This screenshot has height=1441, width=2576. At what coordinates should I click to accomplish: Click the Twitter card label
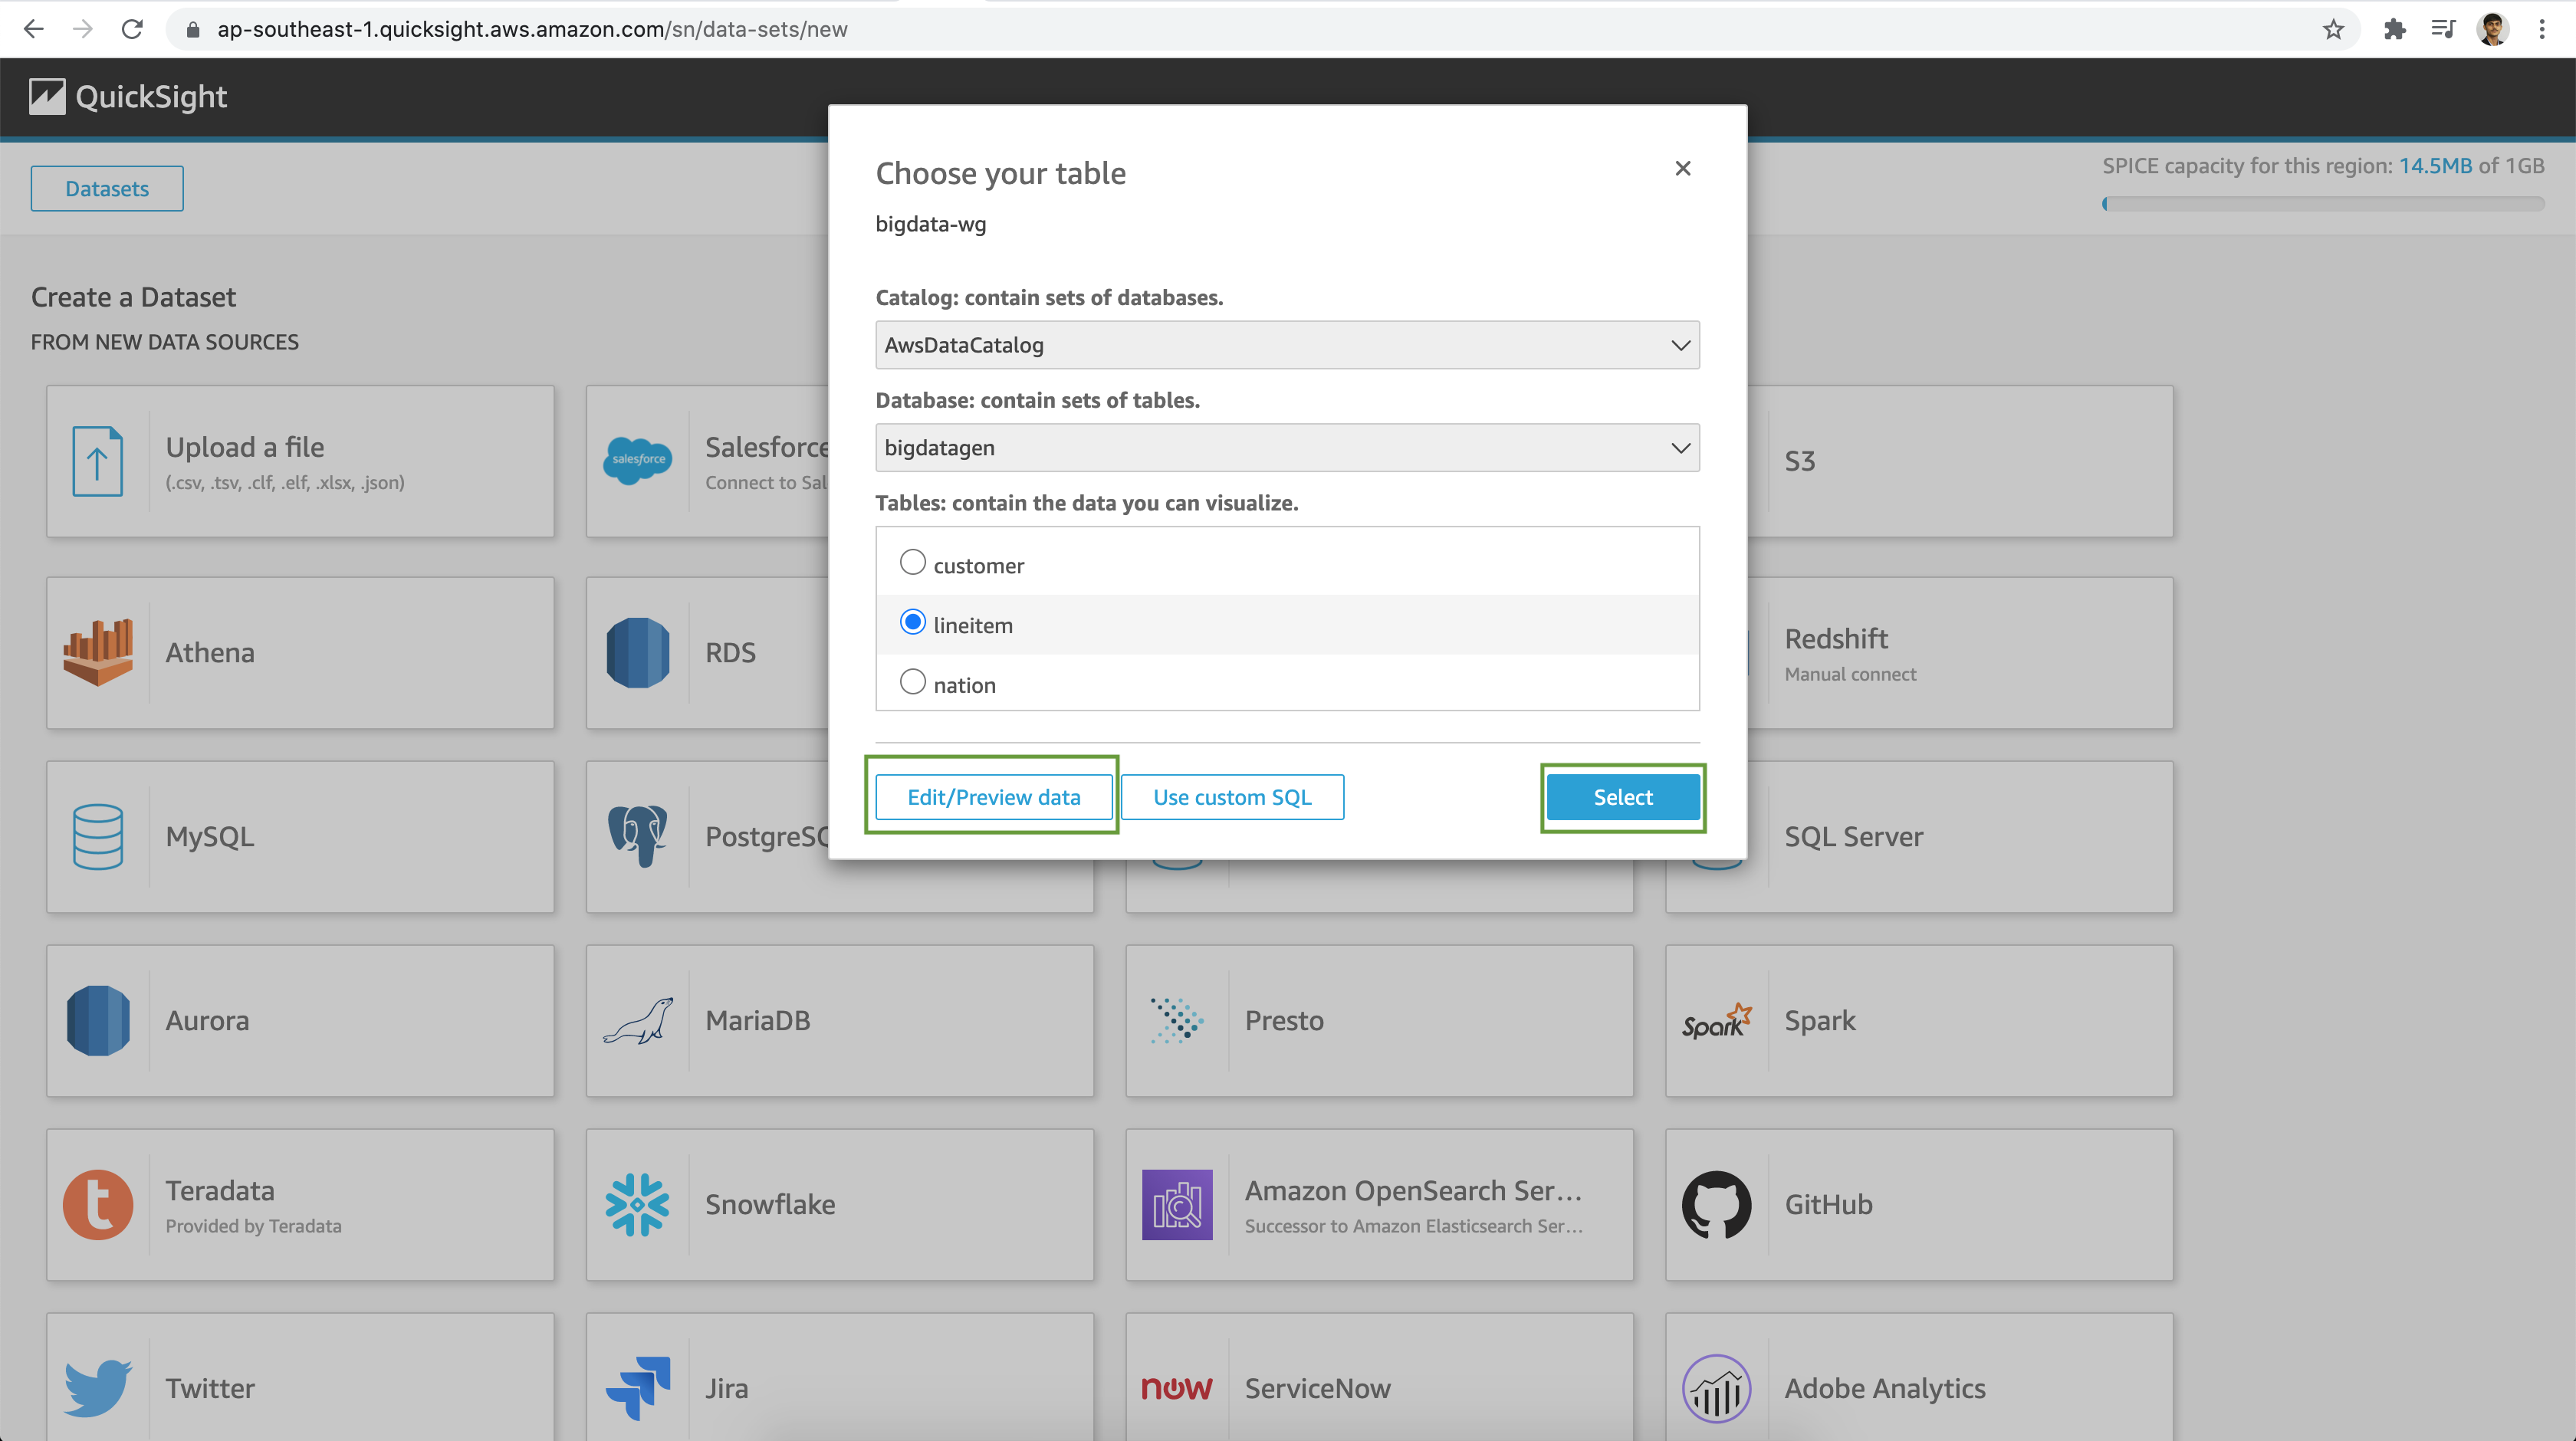(x=210, y=1388)
